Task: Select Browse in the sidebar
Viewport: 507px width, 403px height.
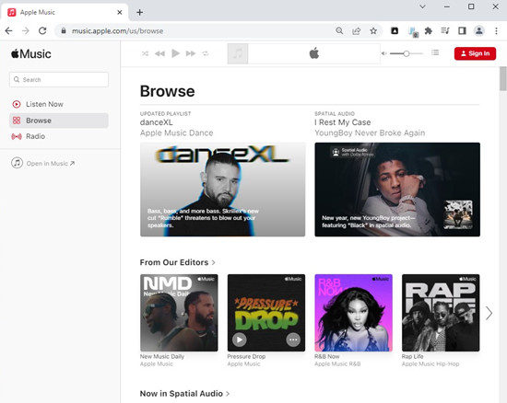Action: tap(59, 121)
